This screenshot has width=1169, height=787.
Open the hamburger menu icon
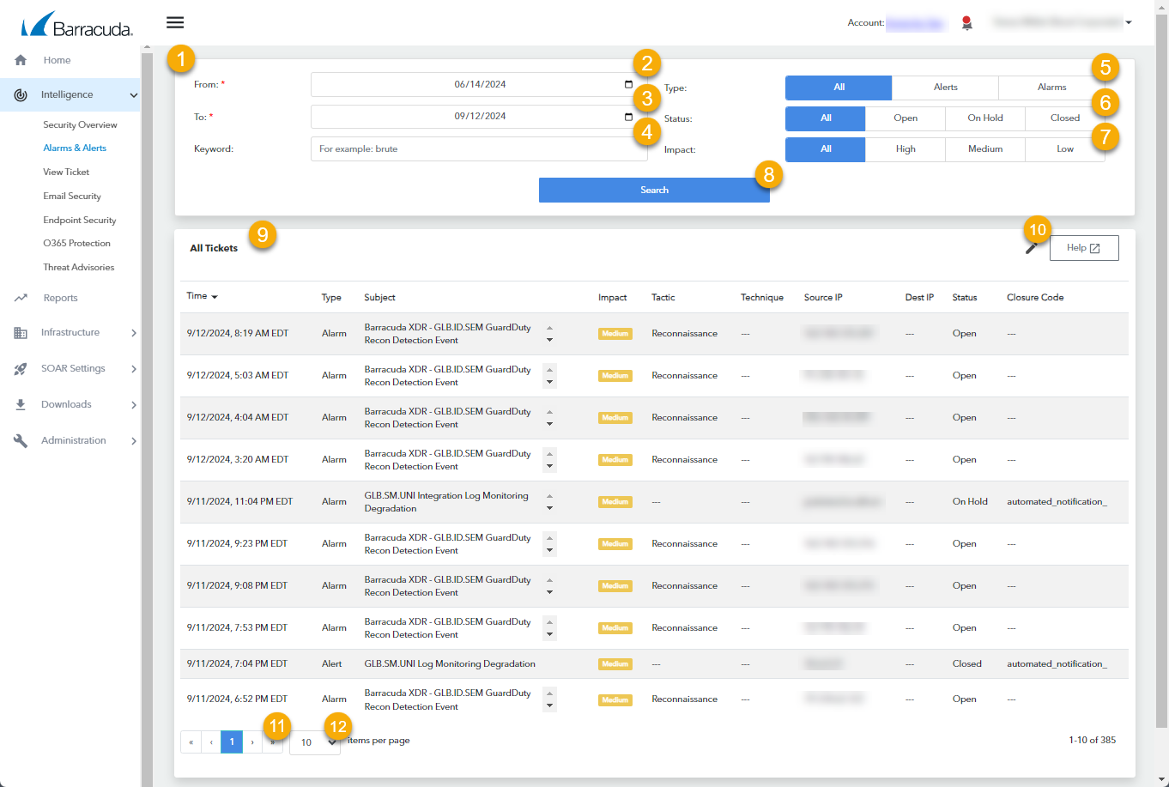click(x=175, y=22)
